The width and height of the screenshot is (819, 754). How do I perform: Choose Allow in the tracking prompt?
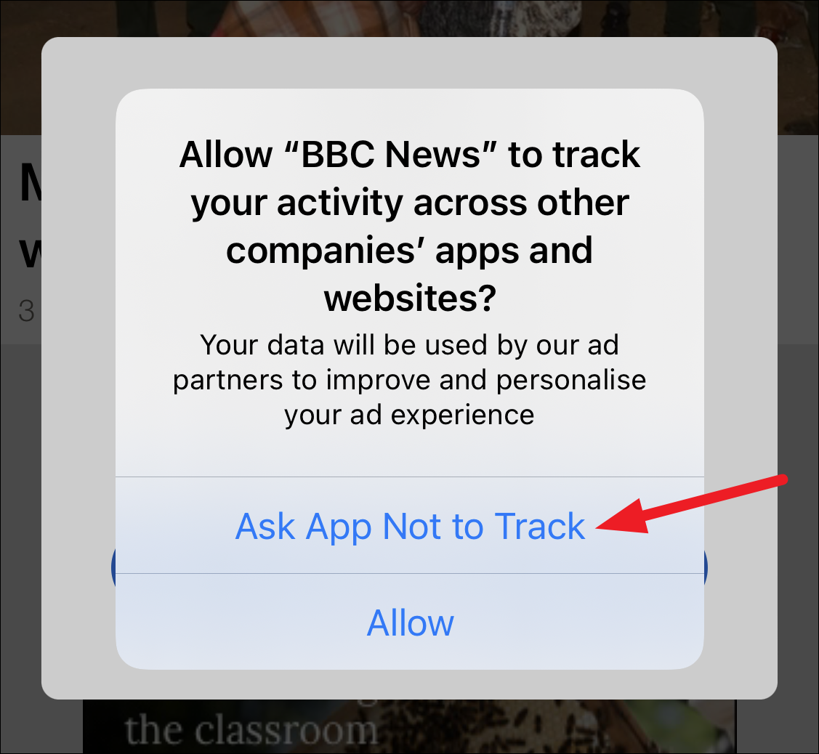point(410,622)
